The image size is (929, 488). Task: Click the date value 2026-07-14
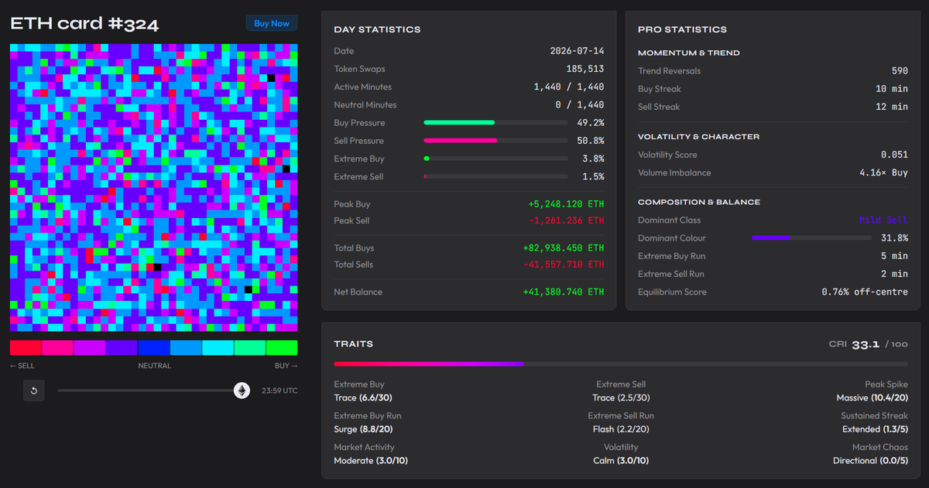point(577,51)
